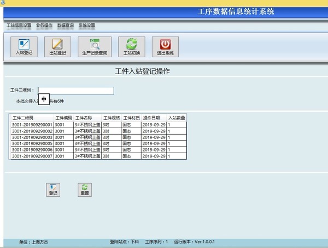This screenshot has width=328, height=248.
Task: Open the 入站登记 toolbar button
Action: click(x=24, y=47)
